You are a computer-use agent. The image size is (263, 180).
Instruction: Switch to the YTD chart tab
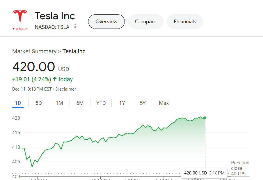[x=101, y=103]
